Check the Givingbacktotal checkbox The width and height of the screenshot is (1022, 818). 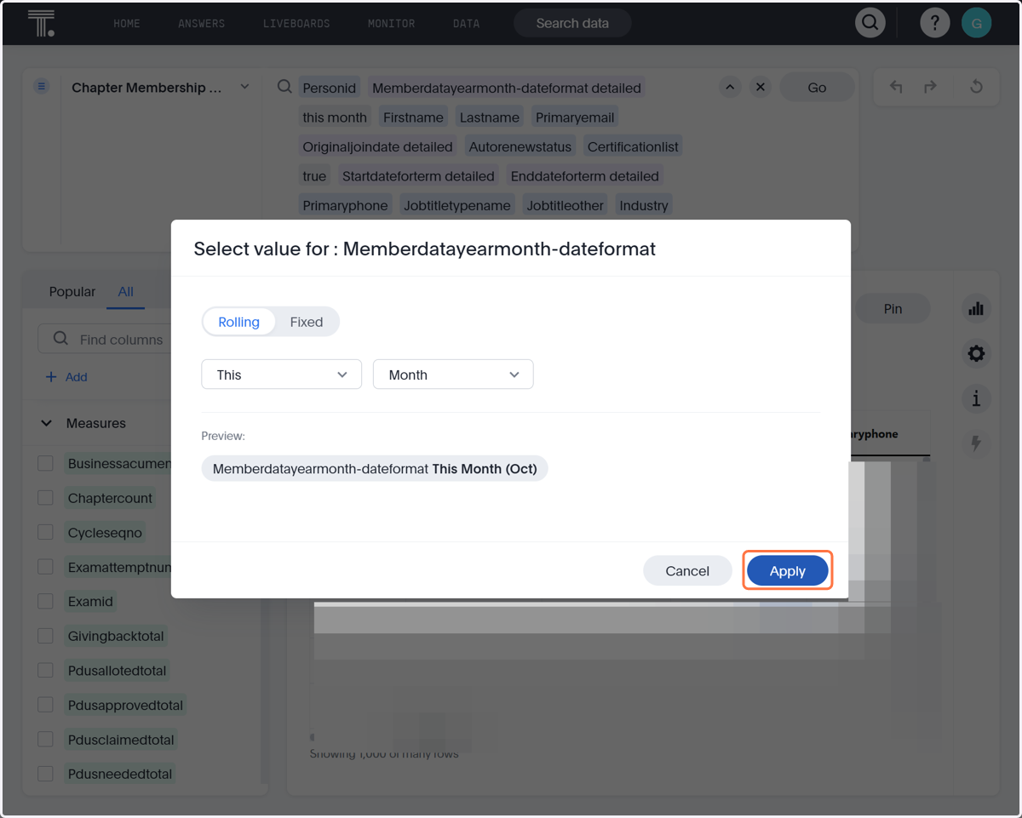coord(46,636)
